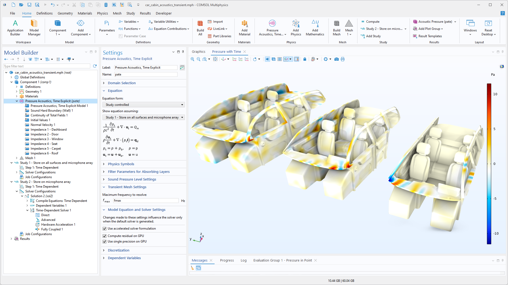Viewport: 508px width, 285px height.
Task: Disable Use single precision on GPU
Action: pyautogui.click(x=105, y=241)
